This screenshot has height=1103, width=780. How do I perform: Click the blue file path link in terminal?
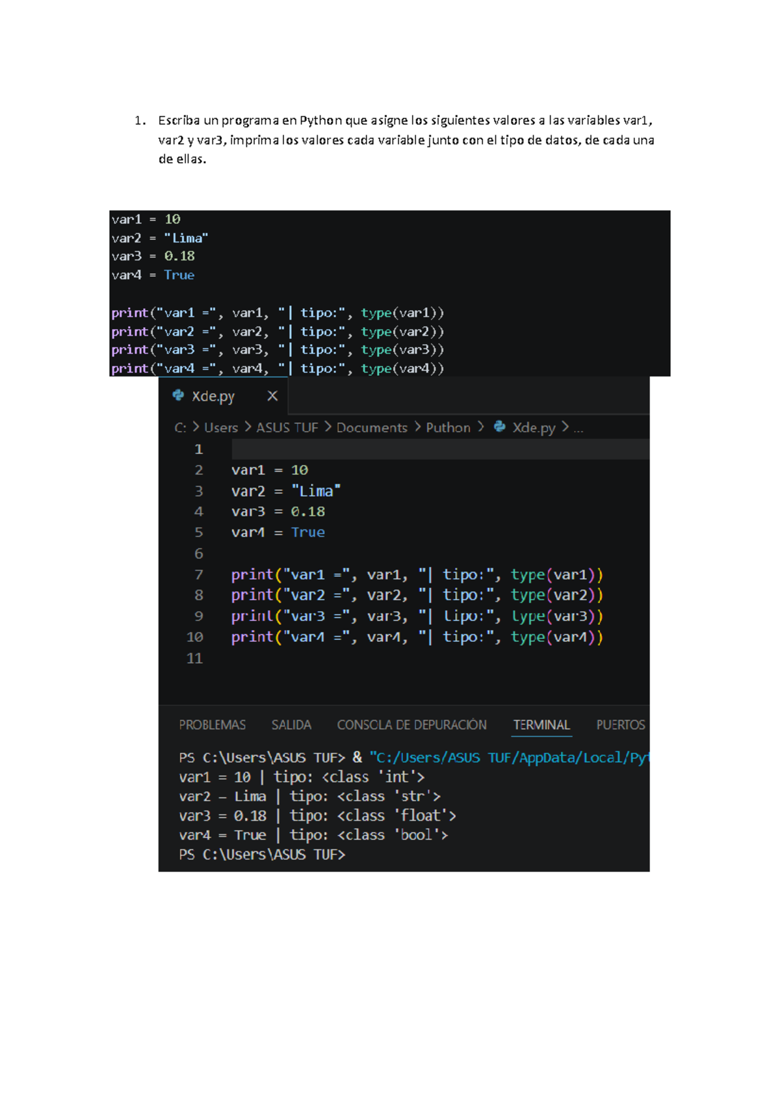pos(508,758)
